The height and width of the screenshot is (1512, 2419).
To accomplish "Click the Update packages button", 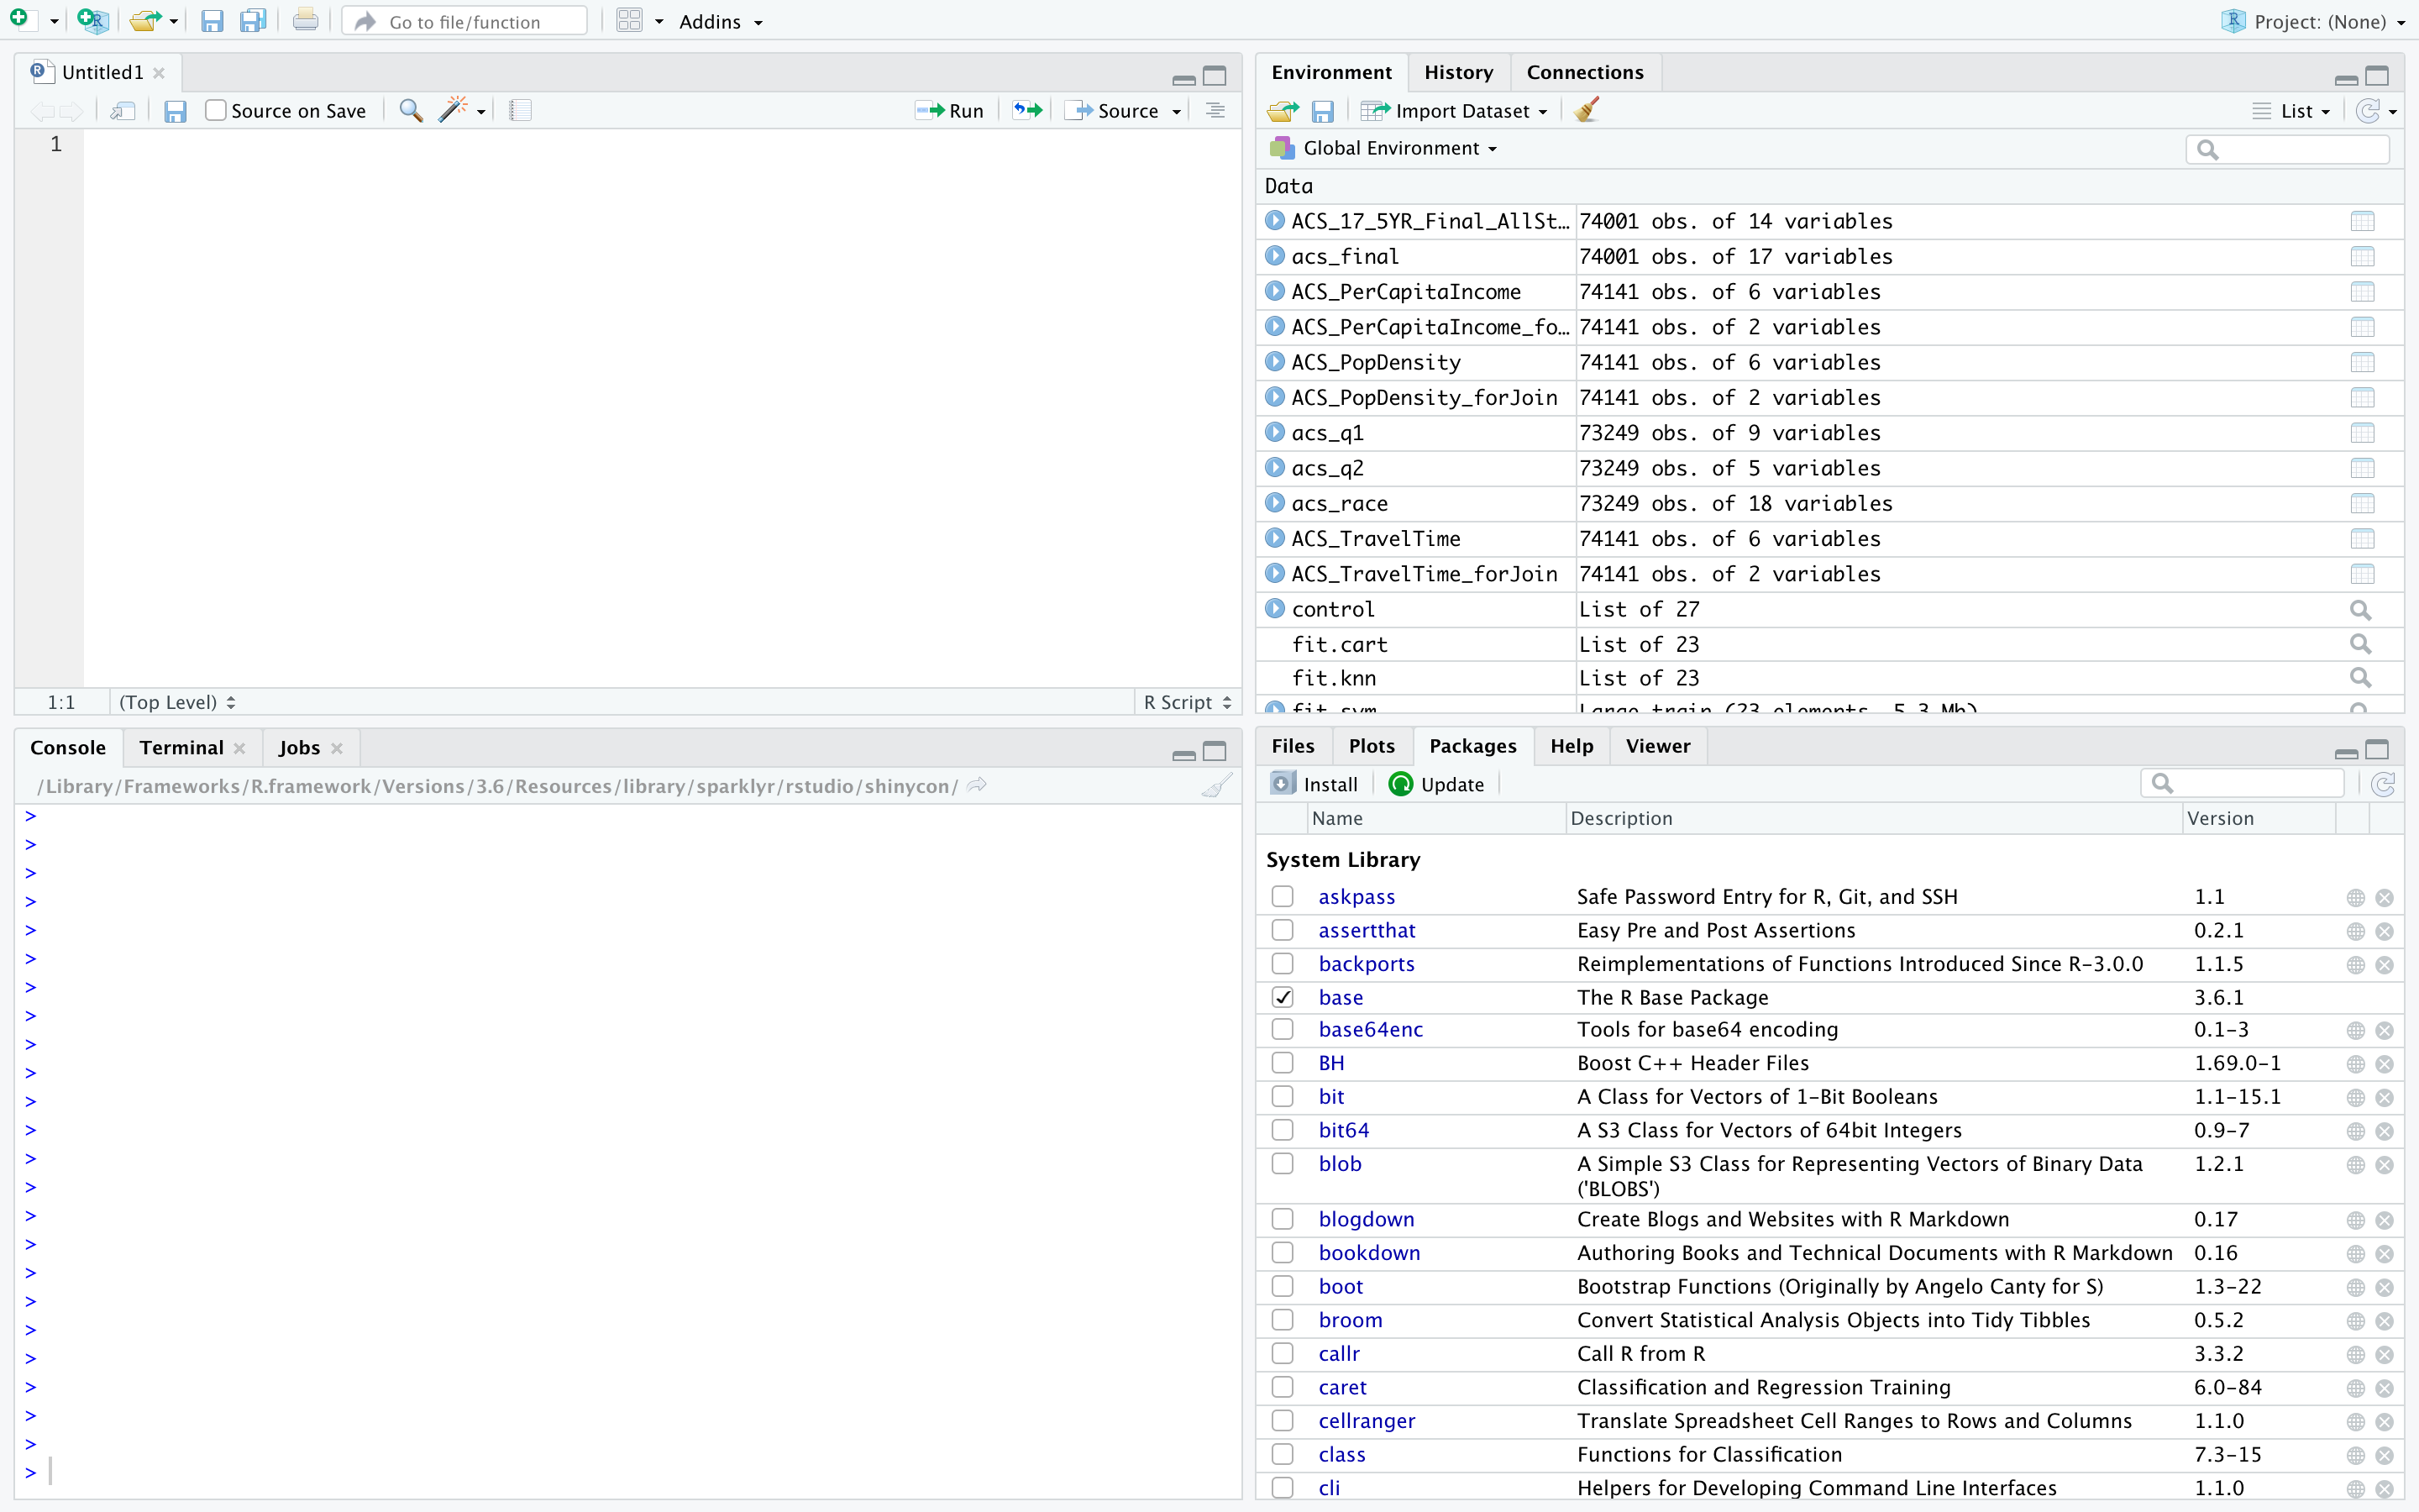I will [x=1436, y=785].
